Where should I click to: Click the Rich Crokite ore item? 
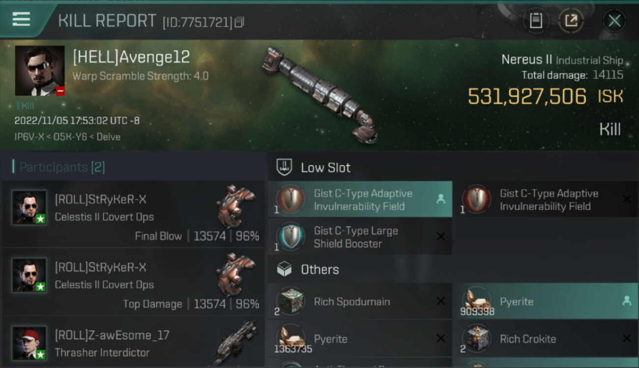pos(546,339)
